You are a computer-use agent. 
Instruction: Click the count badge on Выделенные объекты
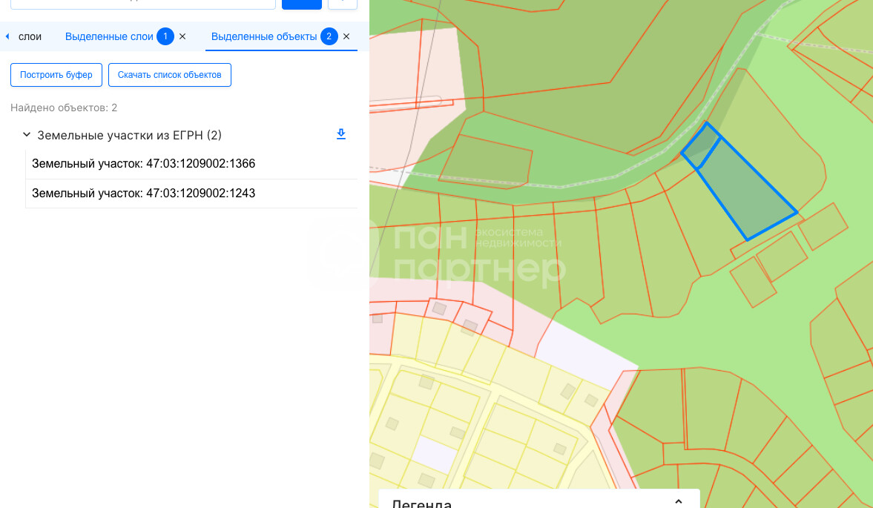329,36
